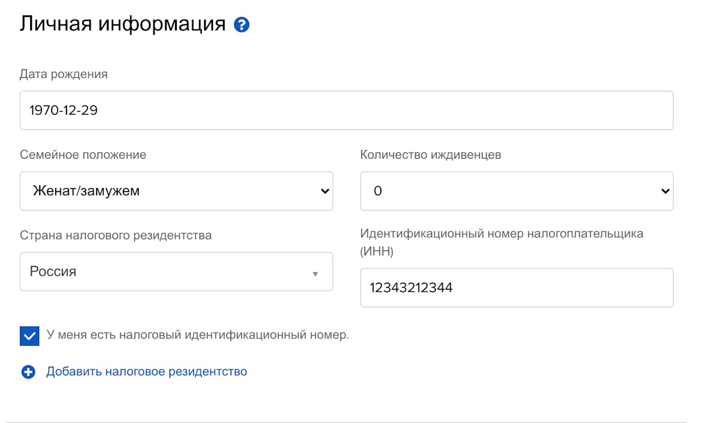Click the Личная информация section heading
The image size is (705, 423).
[123, 24]
